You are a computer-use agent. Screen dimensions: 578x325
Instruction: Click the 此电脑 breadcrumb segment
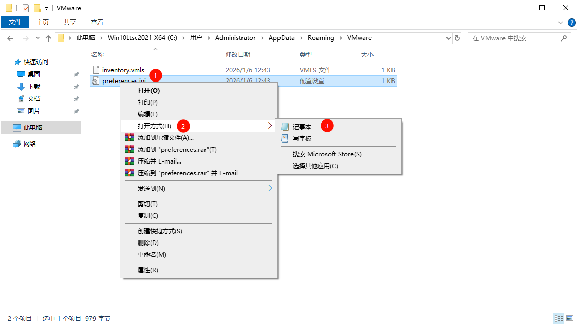click(85, 38)
